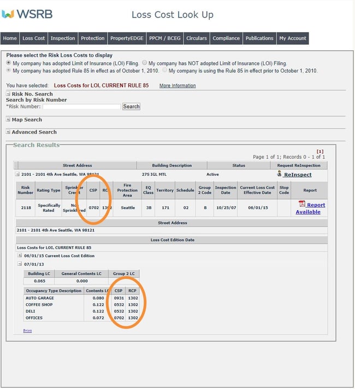Click the WSRB logo
The image size is (355, 389).
[27, 14]
